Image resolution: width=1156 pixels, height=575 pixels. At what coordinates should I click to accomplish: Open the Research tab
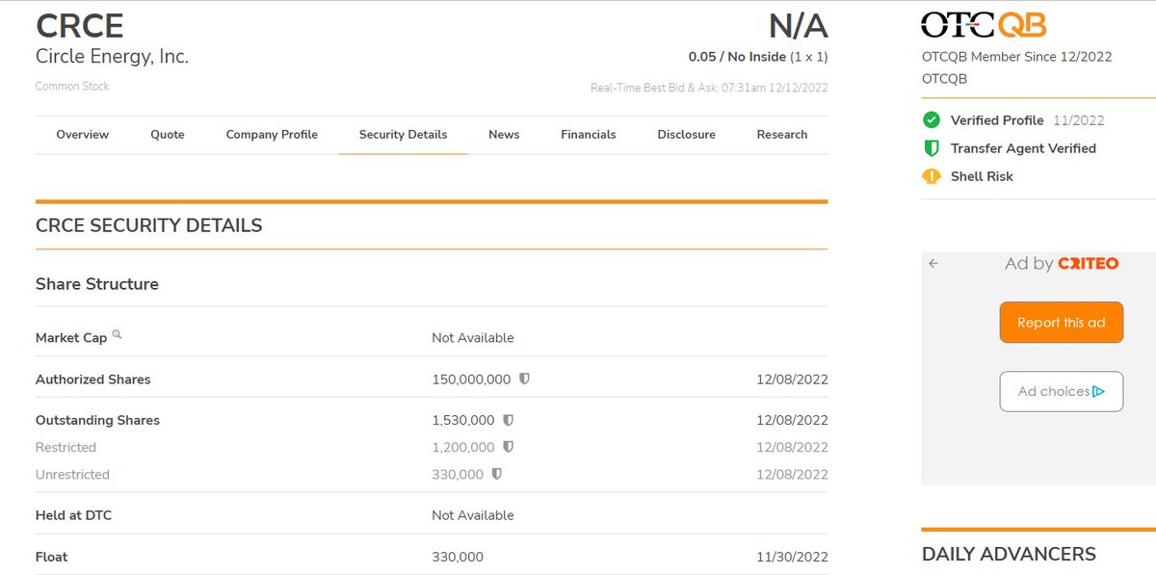pyautogui.click(x=782, y=135)
